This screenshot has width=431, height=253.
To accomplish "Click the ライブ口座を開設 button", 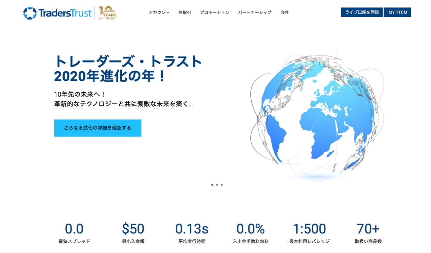I will click(362, 12).
